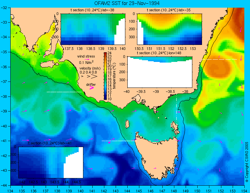Click color bar value '24'
250x193 pixels.
pyautogui.click(x=109, y=53)
